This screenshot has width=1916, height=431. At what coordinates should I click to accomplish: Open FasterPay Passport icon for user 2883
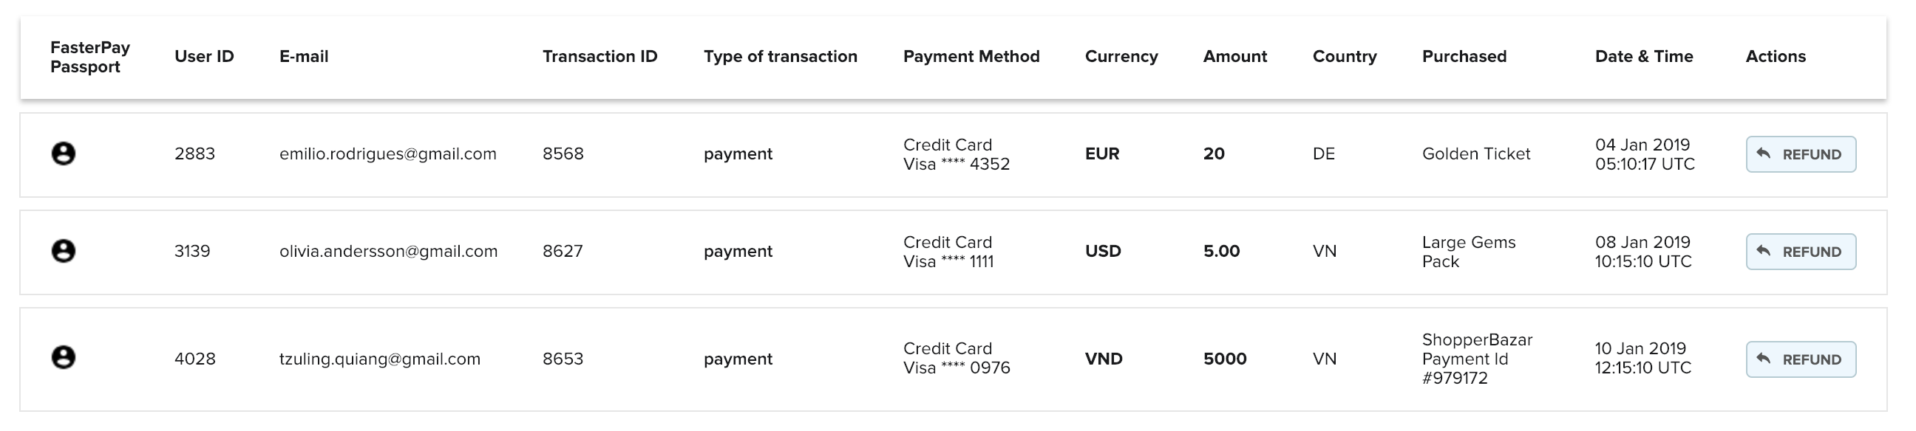point(64,154)
